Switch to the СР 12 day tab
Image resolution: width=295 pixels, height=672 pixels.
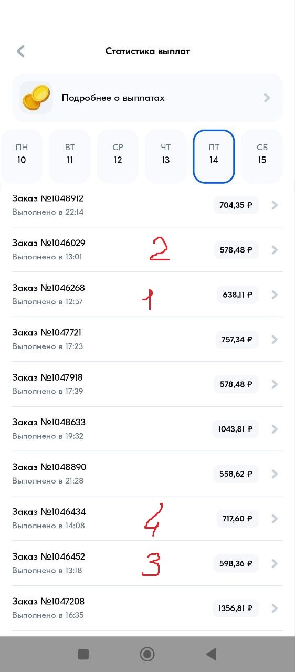118,156
